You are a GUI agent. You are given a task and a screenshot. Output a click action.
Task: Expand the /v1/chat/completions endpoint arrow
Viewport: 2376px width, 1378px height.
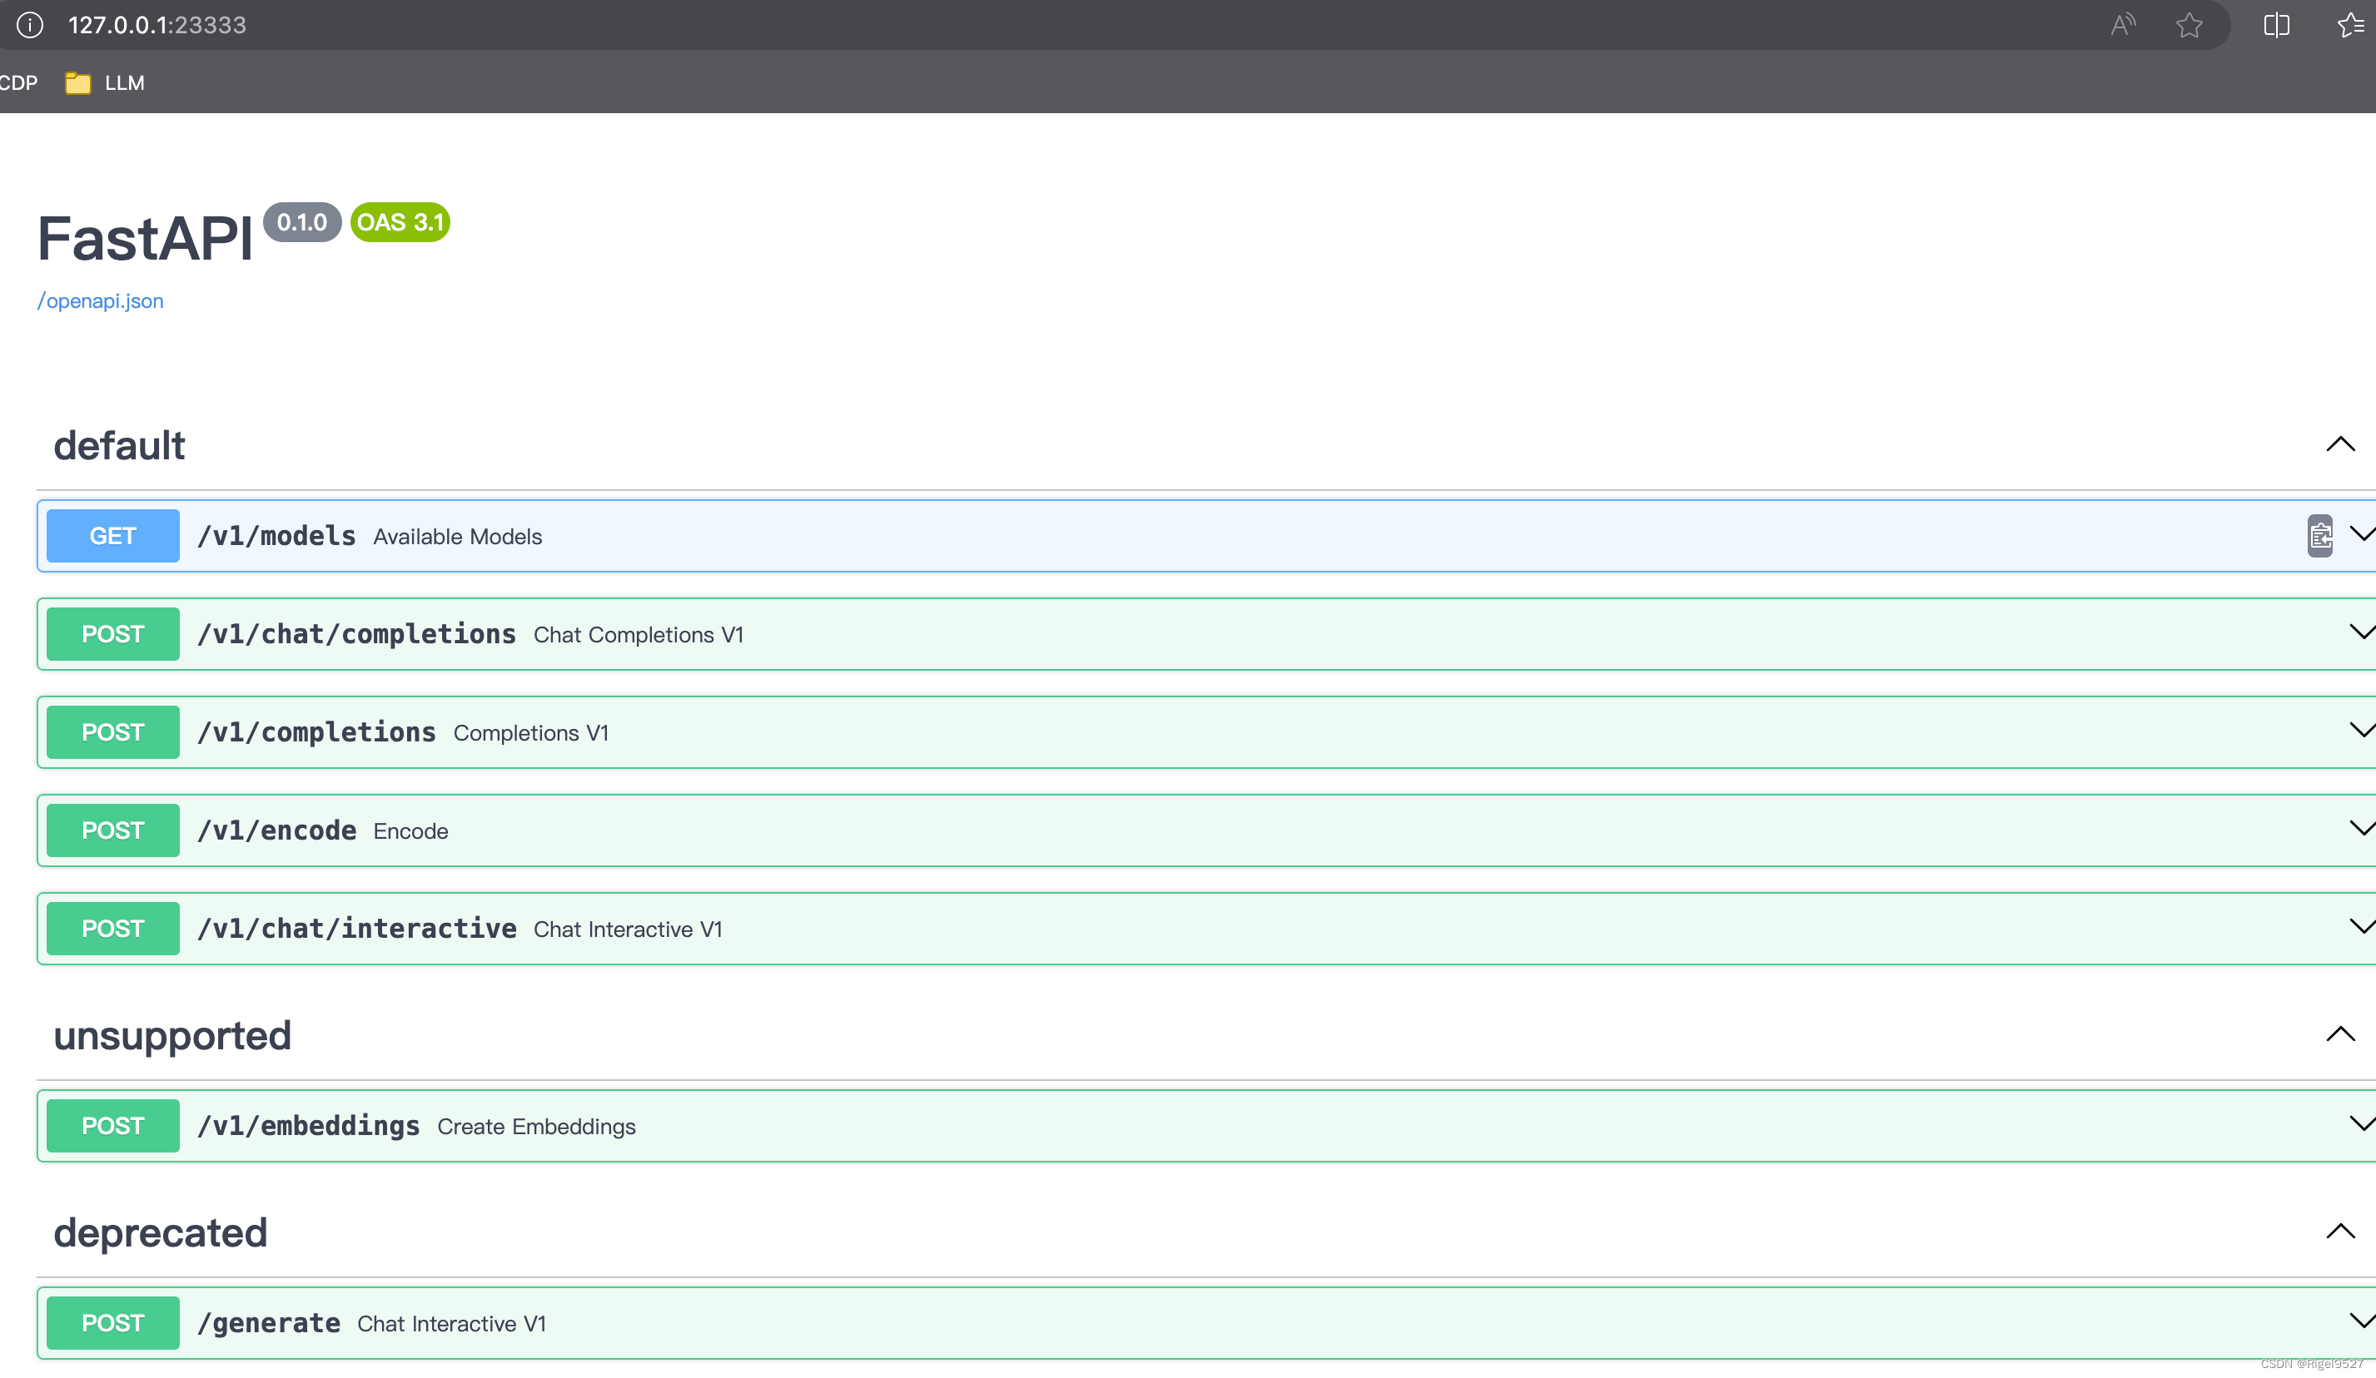pyautogui.click(x=2361, y=632)
